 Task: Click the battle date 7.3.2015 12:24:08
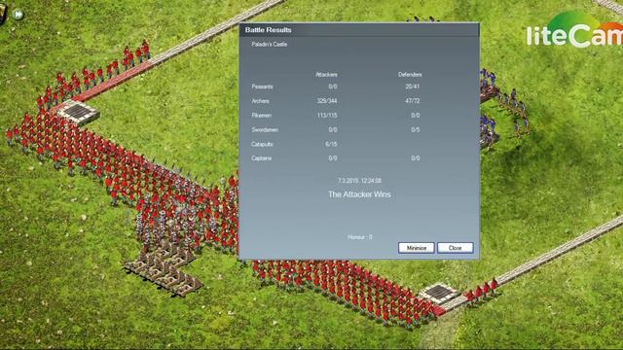[x=359, y=181]
